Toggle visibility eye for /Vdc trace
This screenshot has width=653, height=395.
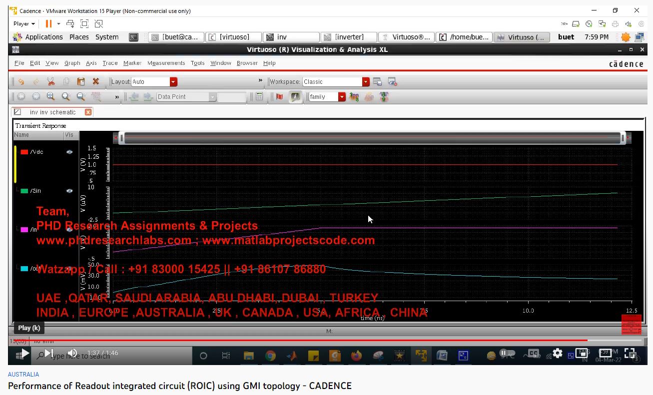pos(69,152)
